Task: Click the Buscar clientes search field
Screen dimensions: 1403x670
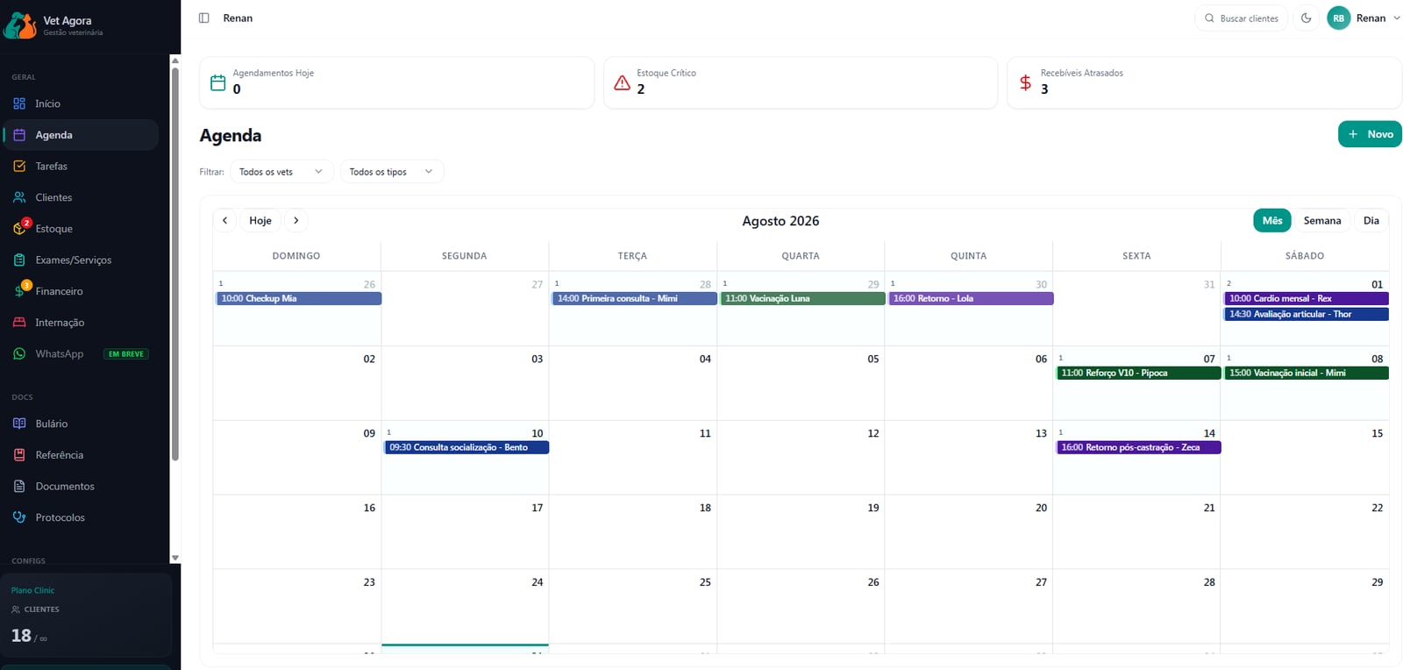Action: tap(1241, 18)
